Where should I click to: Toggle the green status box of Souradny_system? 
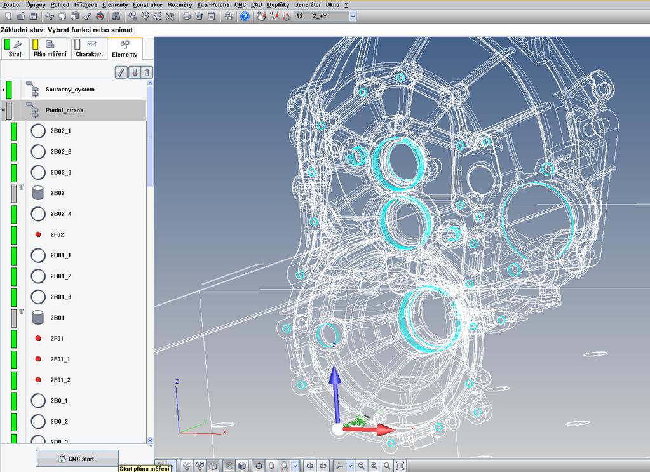pos(9,90)
